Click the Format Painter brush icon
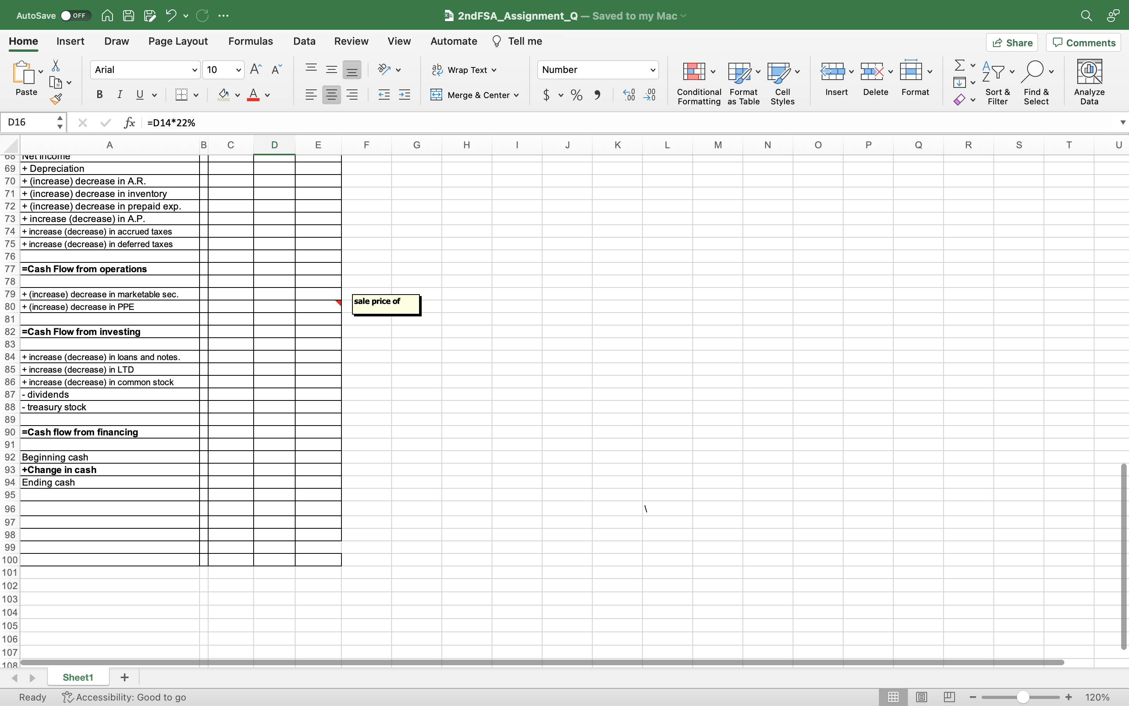Viewport: 1129px width, 706px height. click(x=56, y=99)
